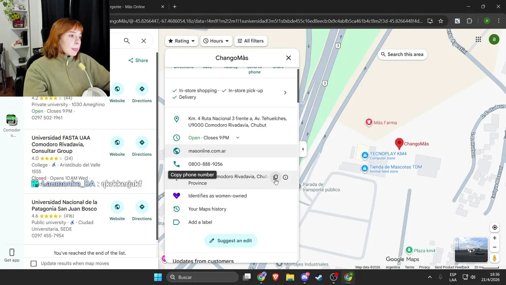This screenshot has height=285, width=506.
Task: Open the Google account avatar
Action: click(494, 39)
